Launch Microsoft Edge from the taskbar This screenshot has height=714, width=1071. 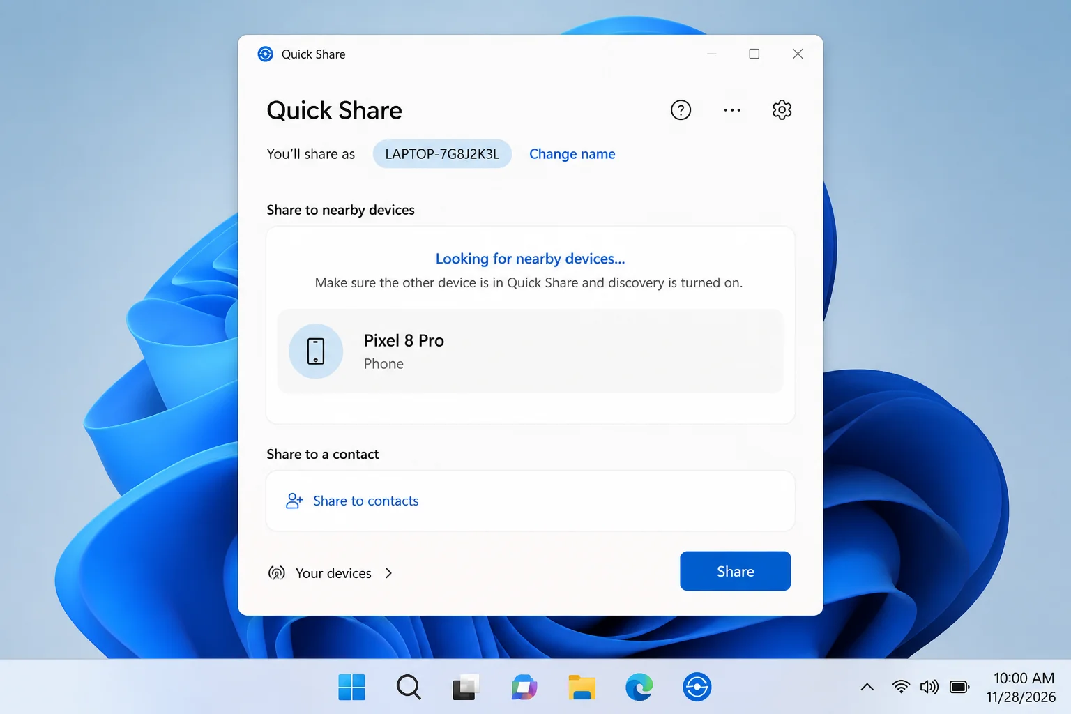pyautogui.click(x=639, y=688)
